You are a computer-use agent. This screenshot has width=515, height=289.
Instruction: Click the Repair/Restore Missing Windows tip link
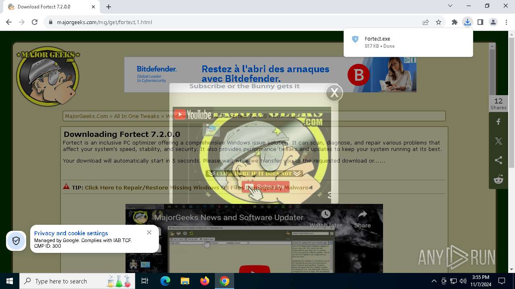(196, 187)
